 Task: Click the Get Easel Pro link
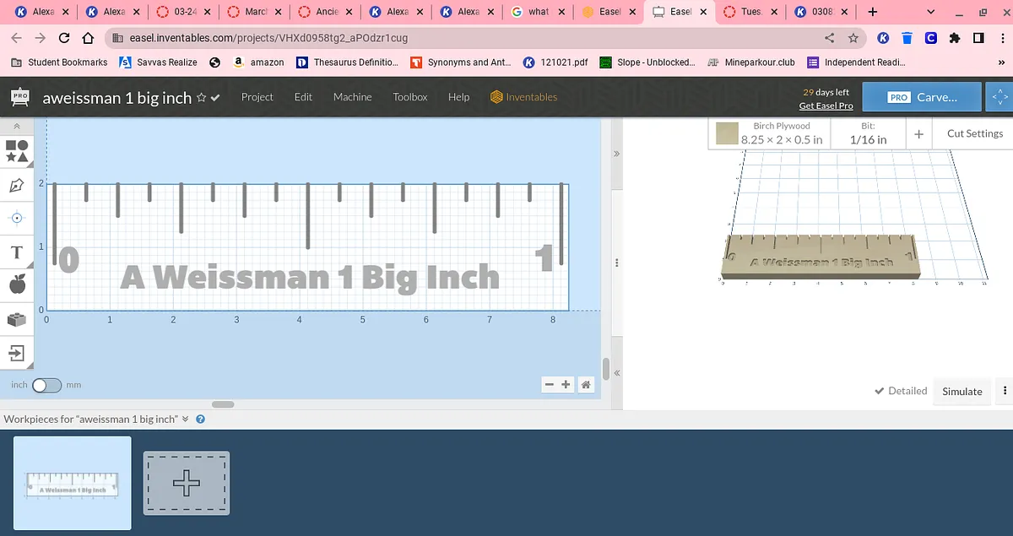coord(826,106)
